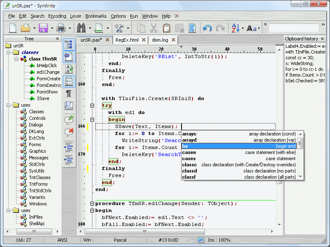The image size is (330, 247).
Task: Click the search input field in toolbar
Action: 294,28
